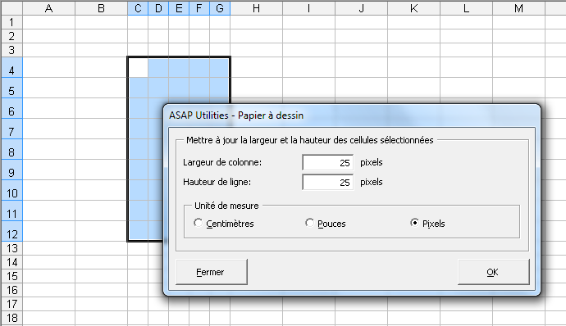Select column I header
Image resolution: width=566 pixels, height=326 pixels.
[309, 8]
